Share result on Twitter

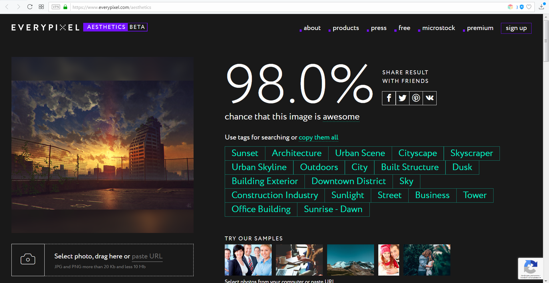403,98
